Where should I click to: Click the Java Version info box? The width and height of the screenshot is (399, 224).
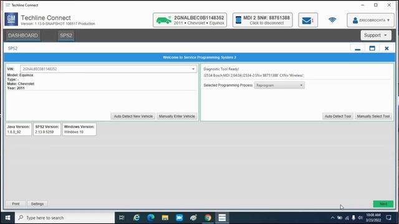(x=19, y=129)
